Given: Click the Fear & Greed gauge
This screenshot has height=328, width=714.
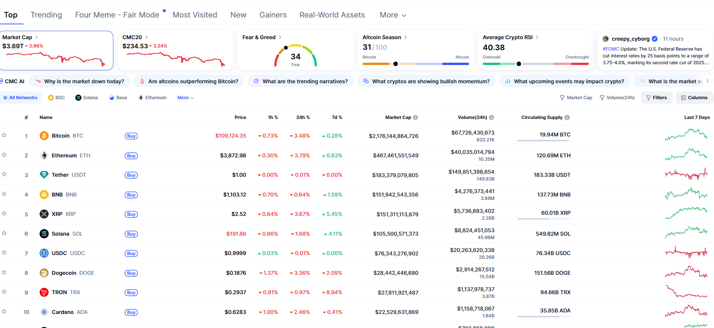Looking at the screenshot, I should tap(296, 56).
